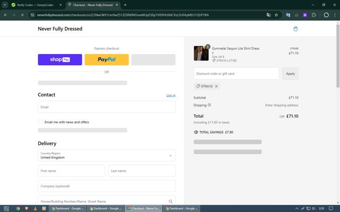The width and height of the screenshot is (340, 212).
Task: Click the address search magnifier icon
Action: click(171, 201)
